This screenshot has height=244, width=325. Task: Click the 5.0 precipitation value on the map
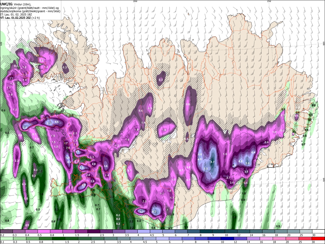click(25, 128)
